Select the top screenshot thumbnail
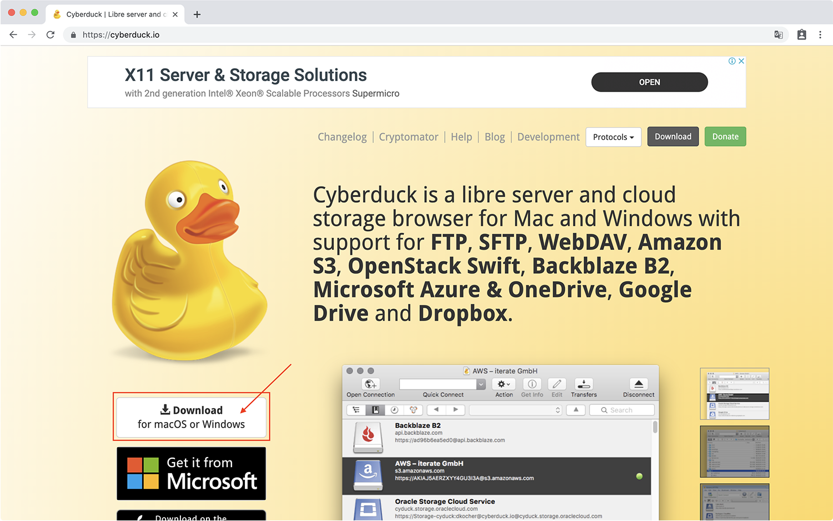 (x=735, y=394)
